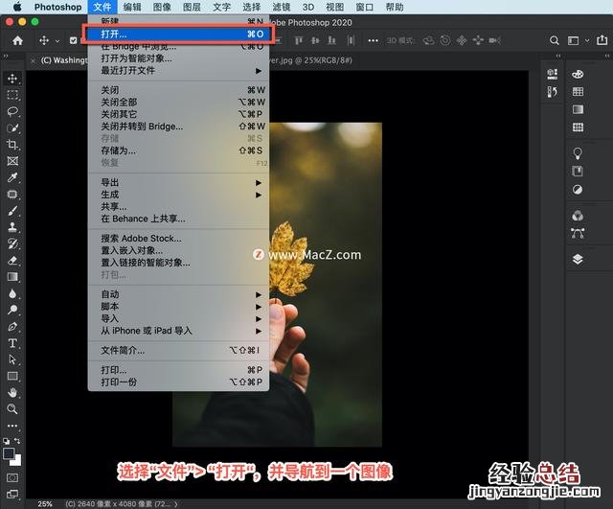Select the Rectangular Marquee tool
The width and height of the screenshot is (613, 509).
click(12, 95)
